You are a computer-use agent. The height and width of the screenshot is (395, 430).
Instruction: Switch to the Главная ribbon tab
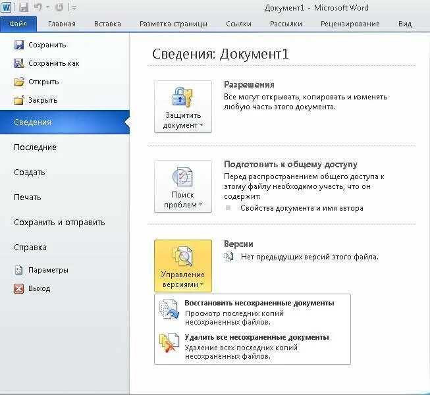click(62, 24)
